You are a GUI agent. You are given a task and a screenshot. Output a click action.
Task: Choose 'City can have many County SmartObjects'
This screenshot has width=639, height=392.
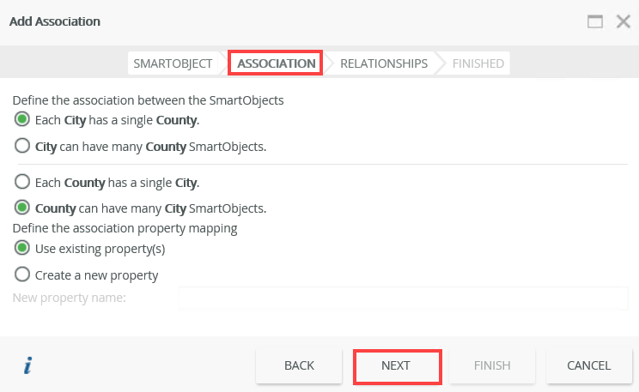(22, 147)
